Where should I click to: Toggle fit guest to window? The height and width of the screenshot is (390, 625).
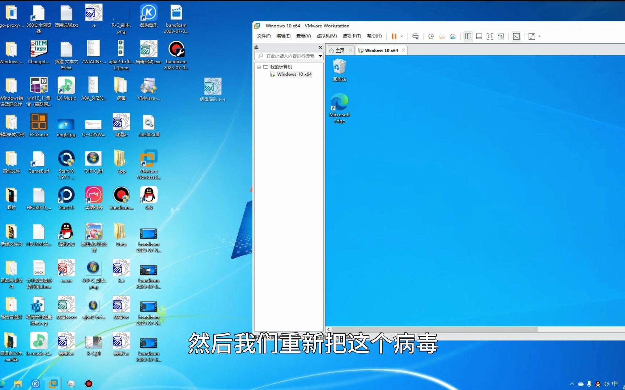coord(532,36)
